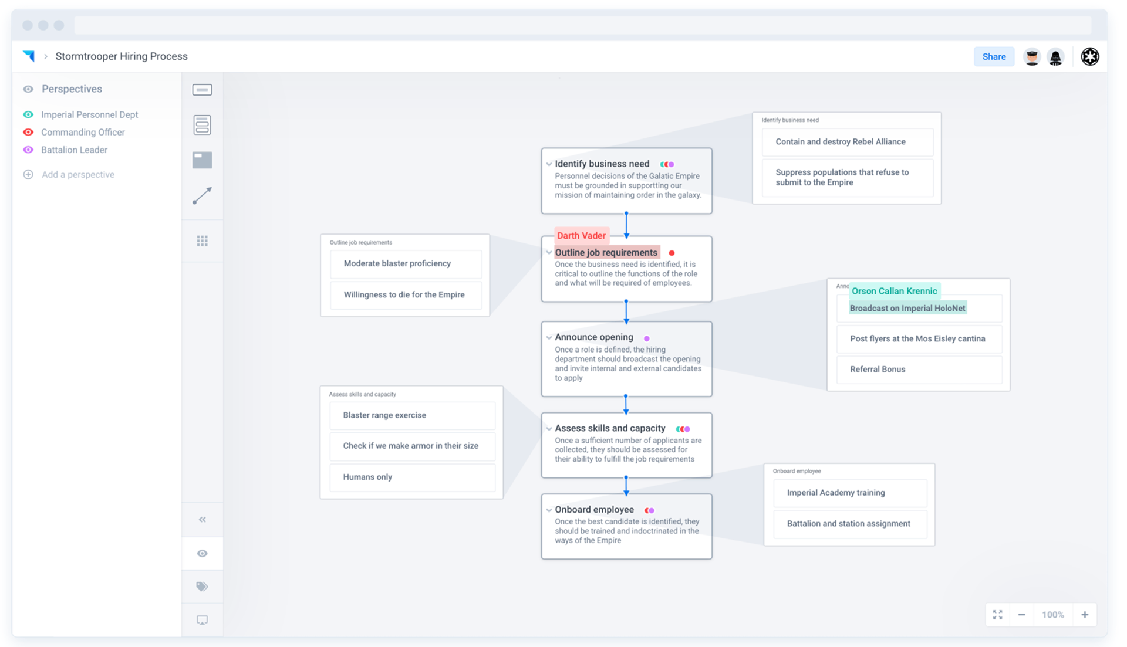
Task: Click red dot on Outline job requirements
Action: click(672, 253)
